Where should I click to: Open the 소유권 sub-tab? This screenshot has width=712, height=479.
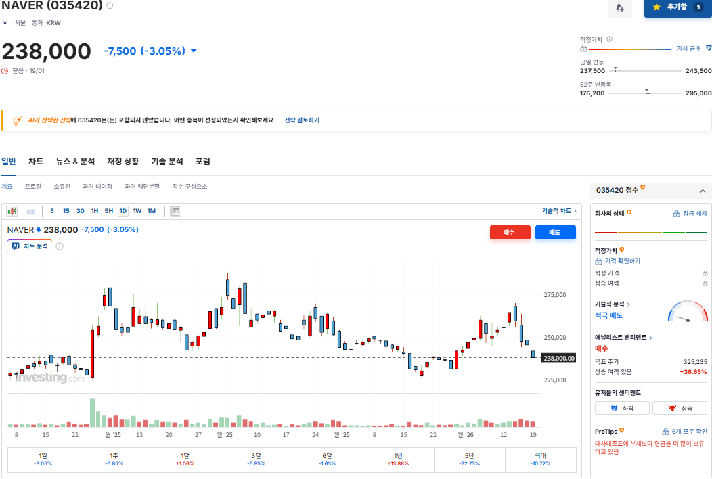point(62,187)
